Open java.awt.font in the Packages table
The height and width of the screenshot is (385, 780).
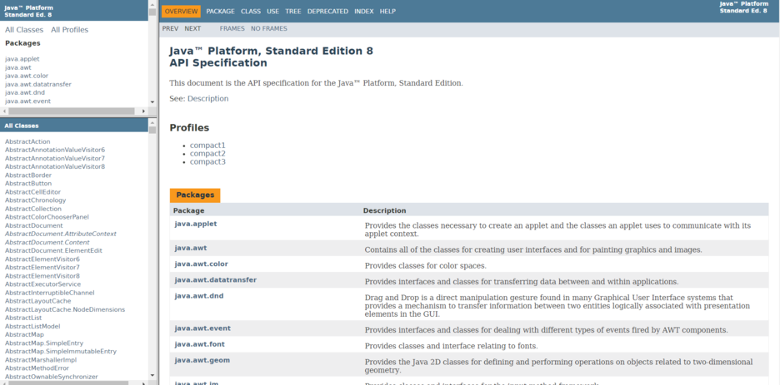click(x=200, y=344)
